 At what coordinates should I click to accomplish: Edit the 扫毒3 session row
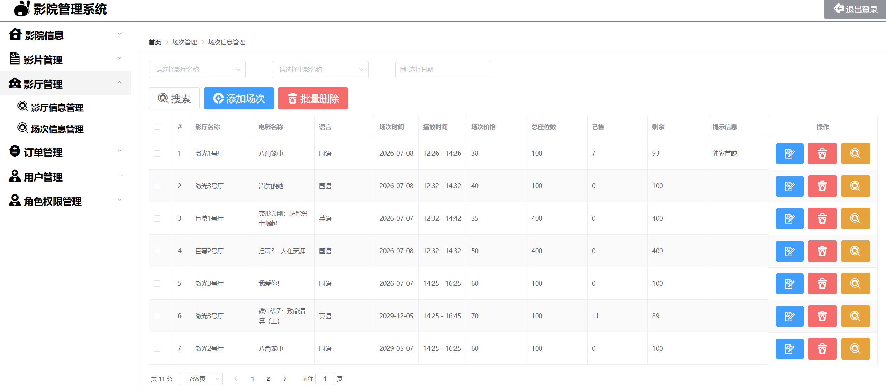click(x=789, y=251)
